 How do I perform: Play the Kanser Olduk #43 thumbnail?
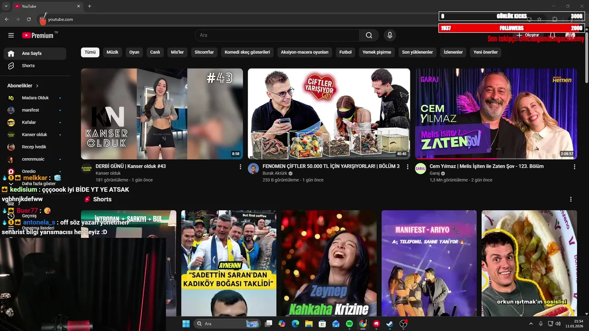[x=162, y=114]
